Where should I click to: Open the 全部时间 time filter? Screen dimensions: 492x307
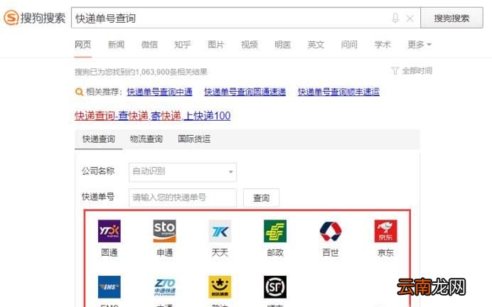tap(417, 71)
